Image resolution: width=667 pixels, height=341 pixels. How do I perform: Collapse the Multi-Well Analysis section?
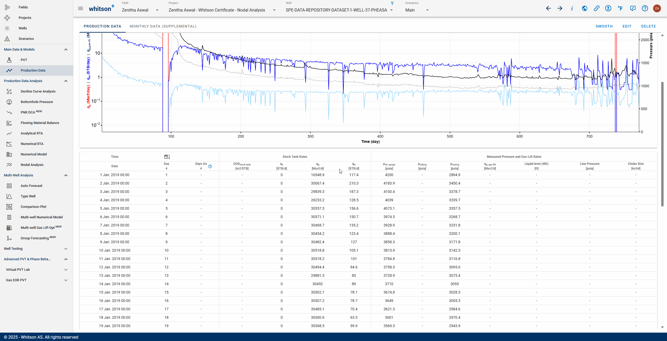[x=66, y=175]
